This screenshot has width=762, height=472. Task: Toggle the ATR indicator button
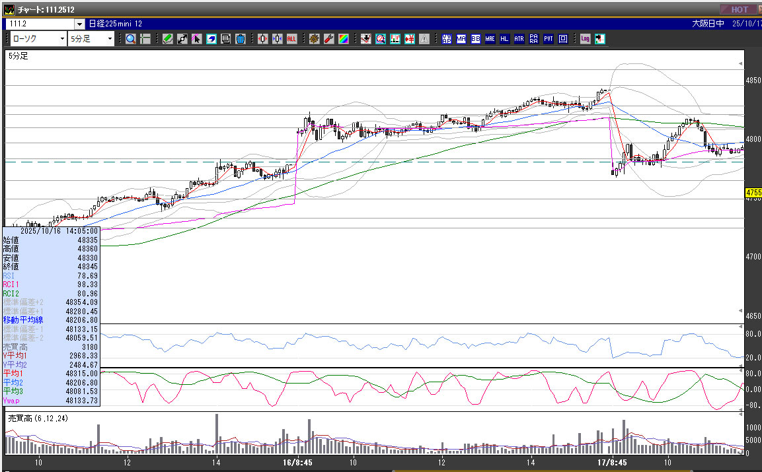519,39
